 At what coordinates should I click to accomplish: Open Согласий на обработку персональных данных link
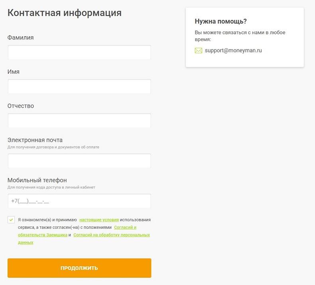(111, 235)
